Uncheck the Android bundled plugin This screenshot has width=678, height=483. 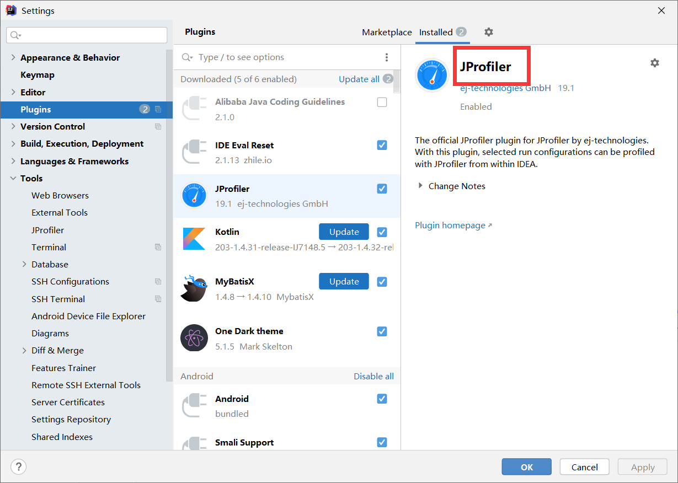pos(382,398)
